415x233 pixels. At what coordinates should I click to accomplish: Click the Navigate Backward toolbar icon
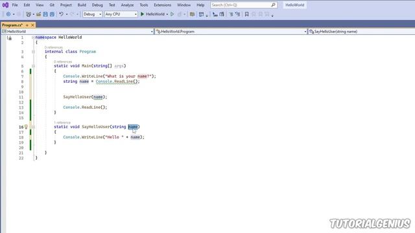tap(8, 14)
